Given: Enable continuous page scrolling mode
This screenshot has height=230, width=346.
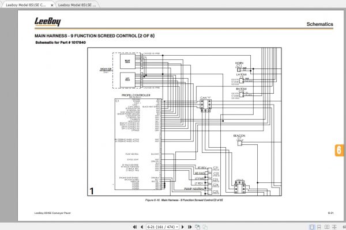Looking at the screenshot, I should [319, 227].
